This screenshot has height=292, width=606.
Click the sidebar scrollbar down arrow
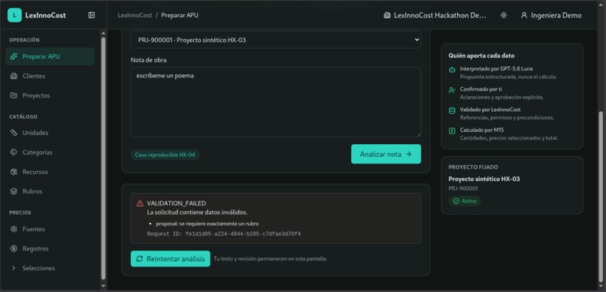[x=103, y=286]
